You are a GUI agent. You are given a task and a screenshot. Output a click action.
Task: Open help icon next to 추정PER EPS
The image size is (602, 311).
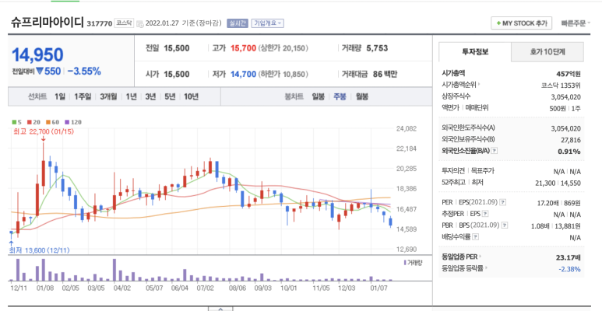coord(485,214)
